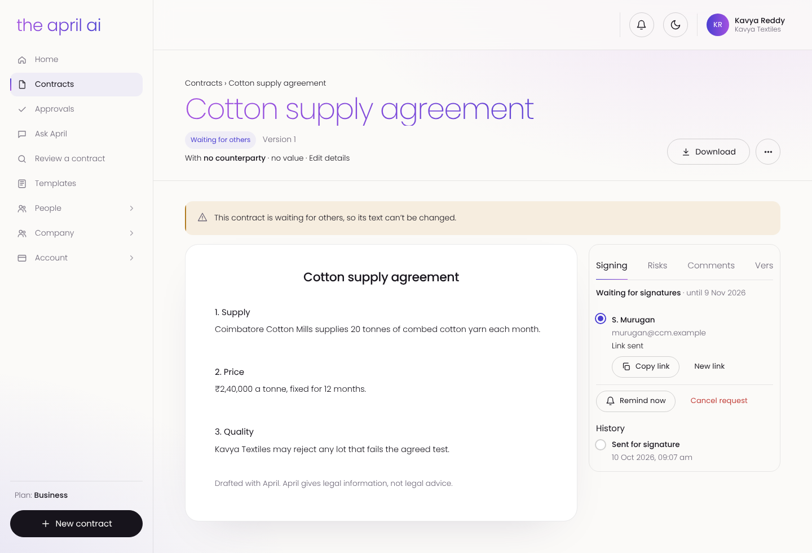Open the Signing tab

(x=612, y=266)
